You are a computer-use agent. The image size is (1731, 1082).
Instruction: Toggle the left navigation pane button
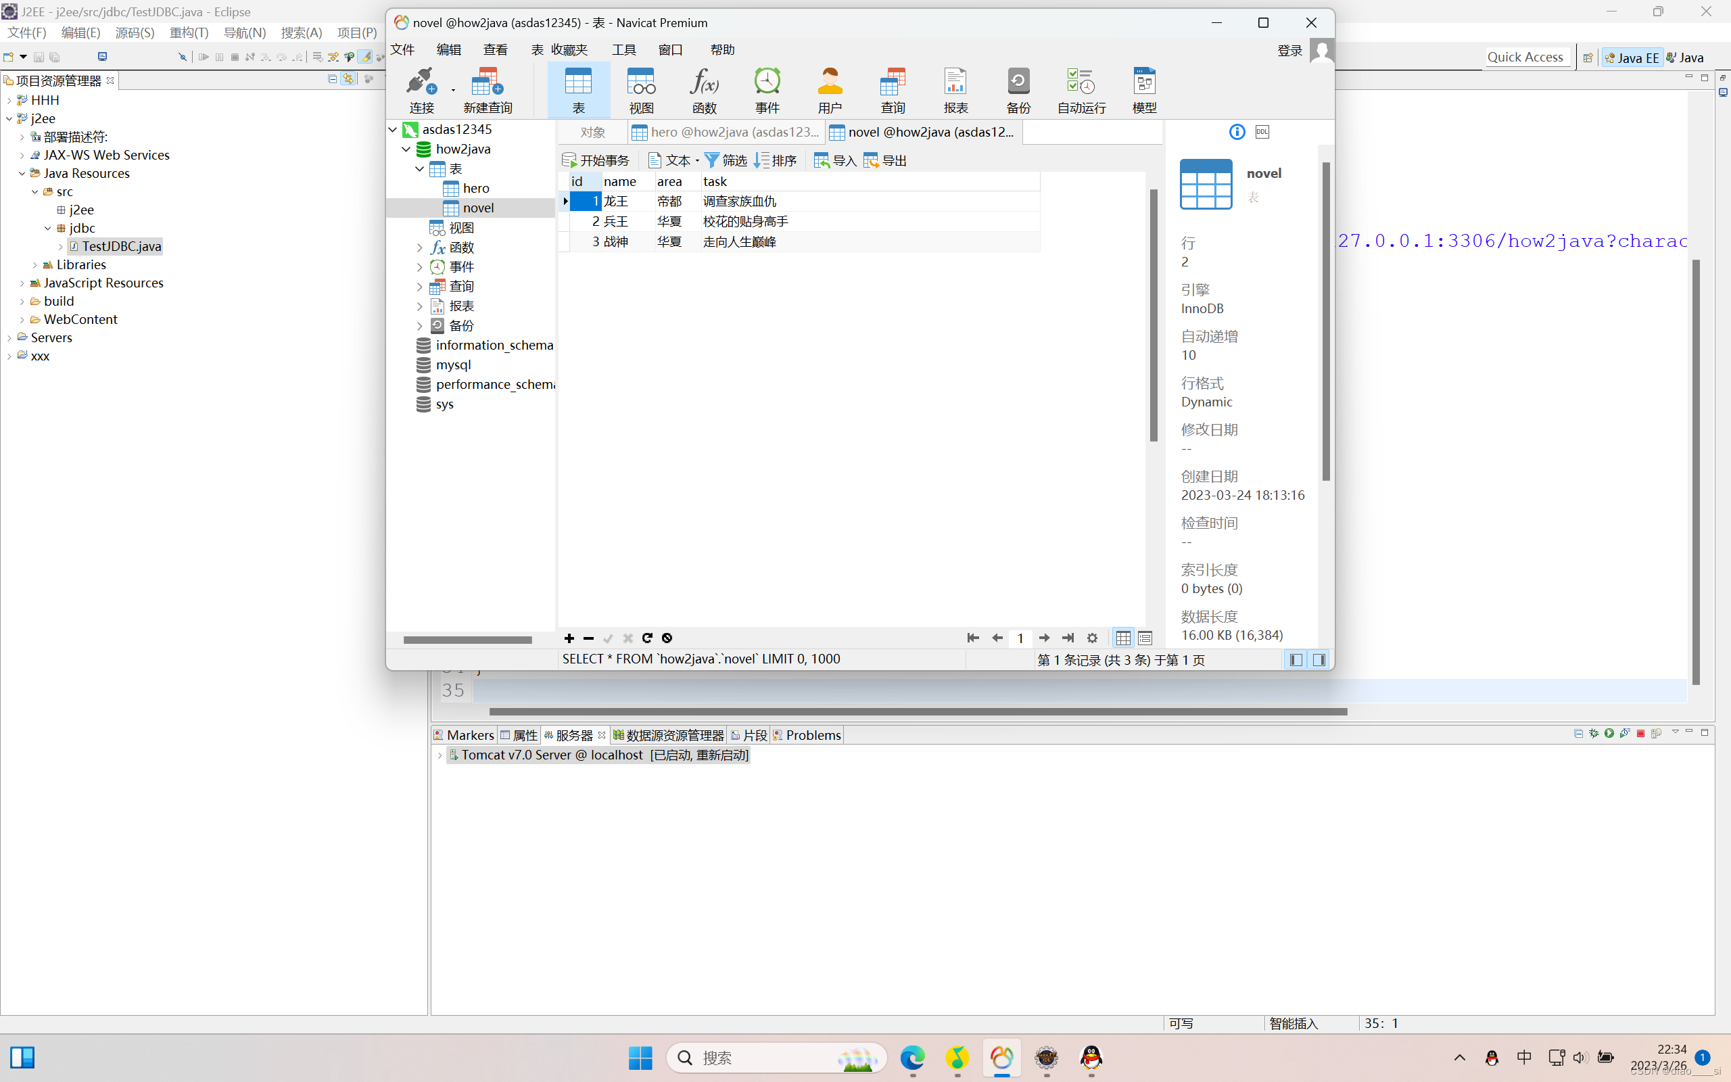click(1296, 660)
